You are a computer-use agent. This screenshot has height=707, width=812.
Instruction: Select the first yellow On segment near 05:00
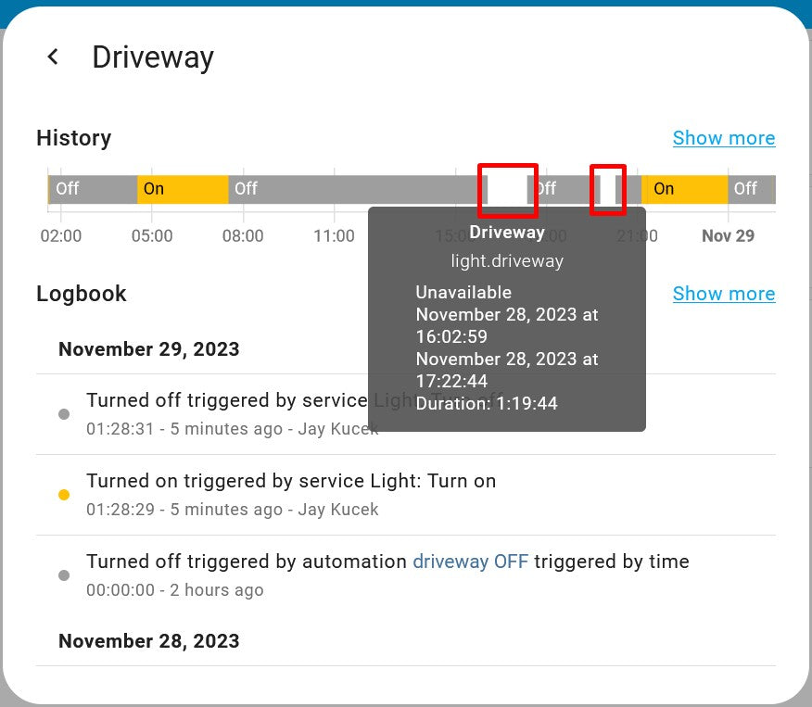coord(183,189)
